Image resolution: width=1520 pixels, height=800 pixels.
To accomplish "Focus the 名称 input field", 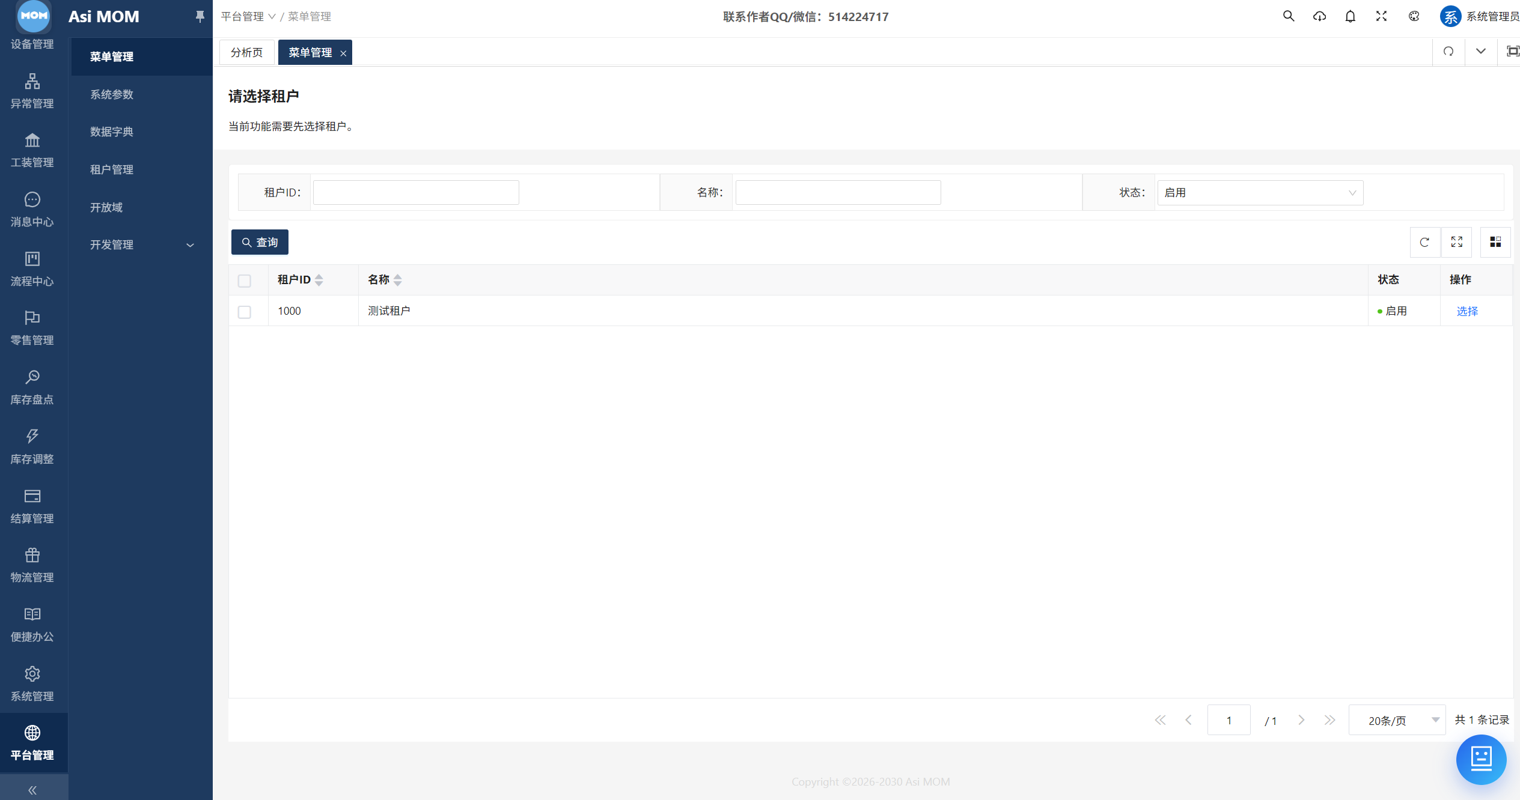I will click(x=838, y=193).
